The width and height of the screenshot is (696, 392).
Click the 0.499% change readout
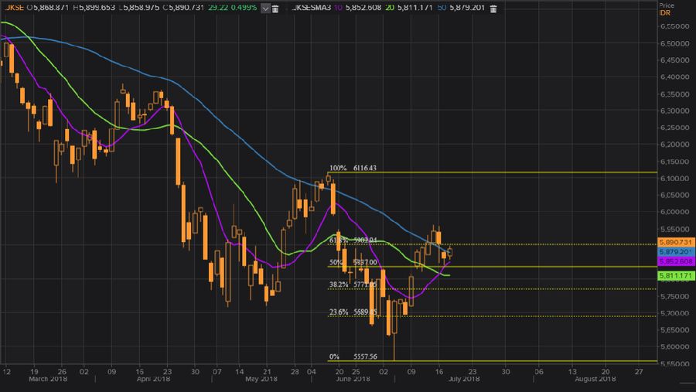(x=244, y=8)
